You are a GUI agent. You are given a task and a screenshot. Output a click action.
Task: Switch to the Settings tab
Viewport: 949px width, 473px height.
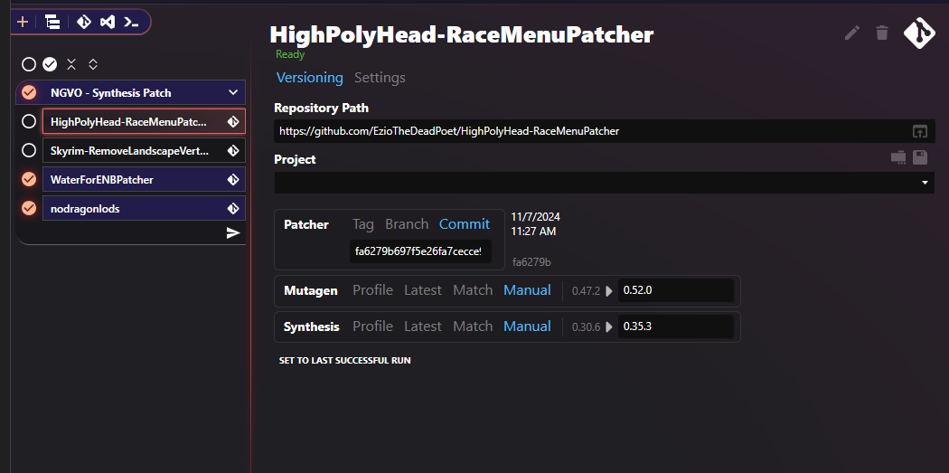point(380,78)
